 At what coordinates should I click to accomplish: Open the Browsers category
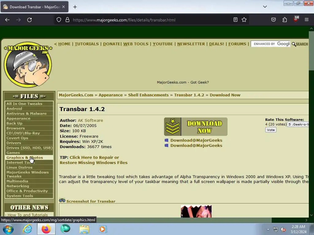click(29, 128)
